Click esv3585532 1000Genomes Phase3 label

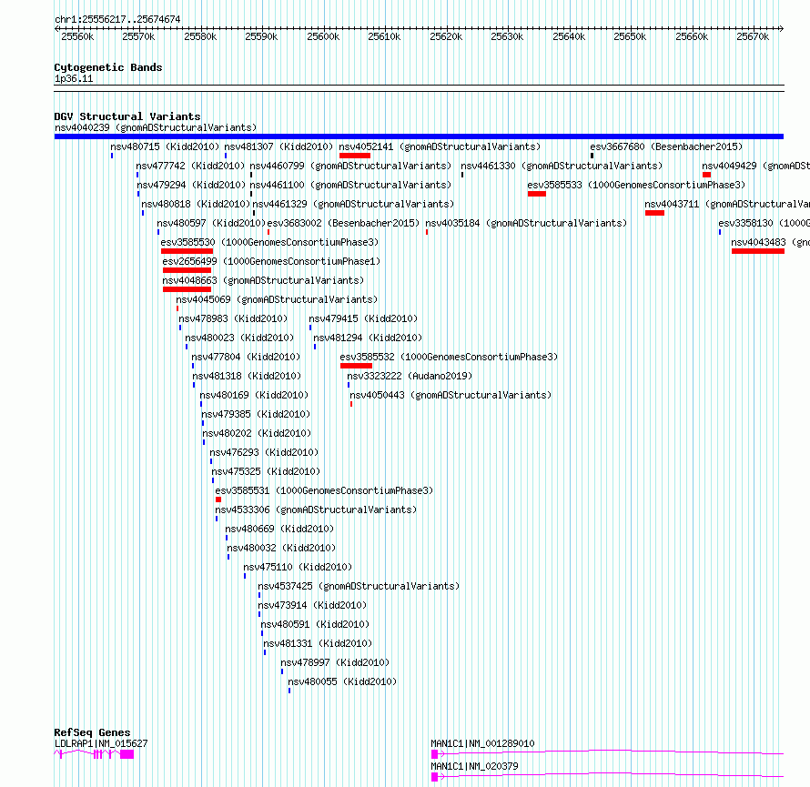tap(449, 357)
